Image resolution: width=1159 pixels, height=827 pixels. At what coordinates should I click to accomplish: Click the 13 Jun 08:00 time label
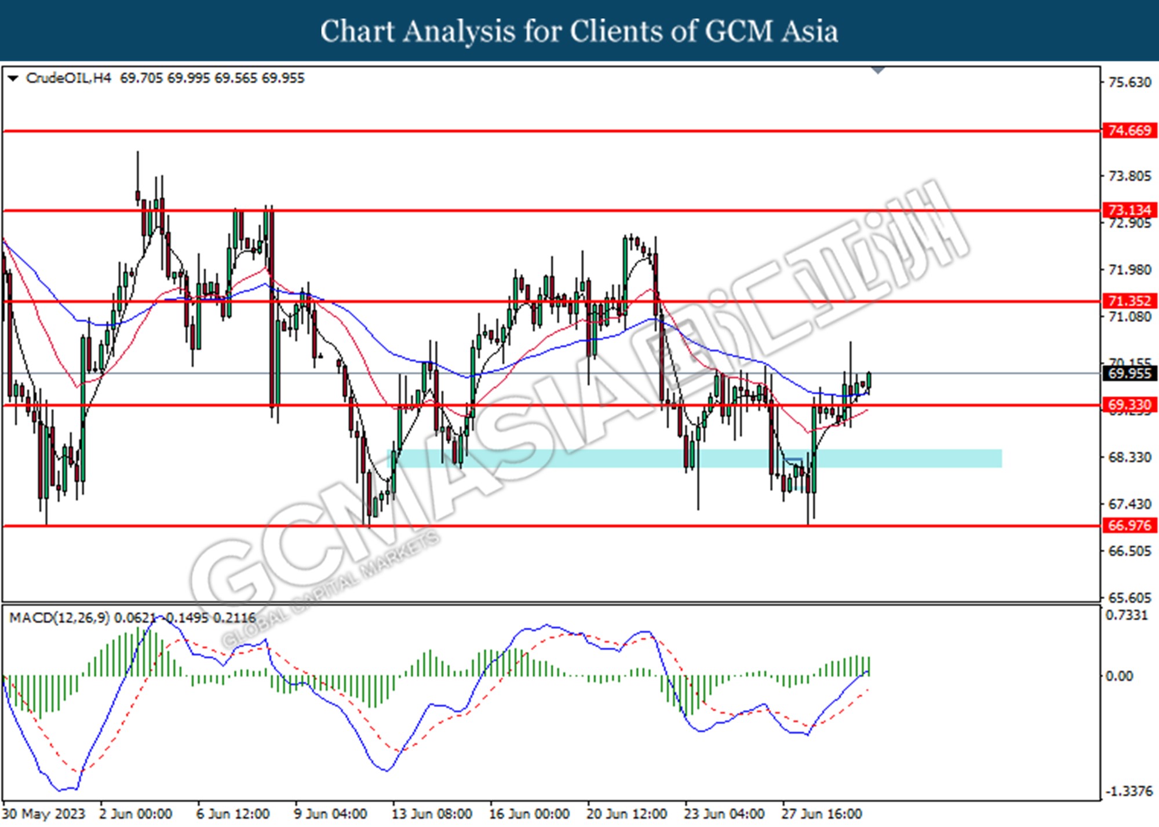[432, 814]
